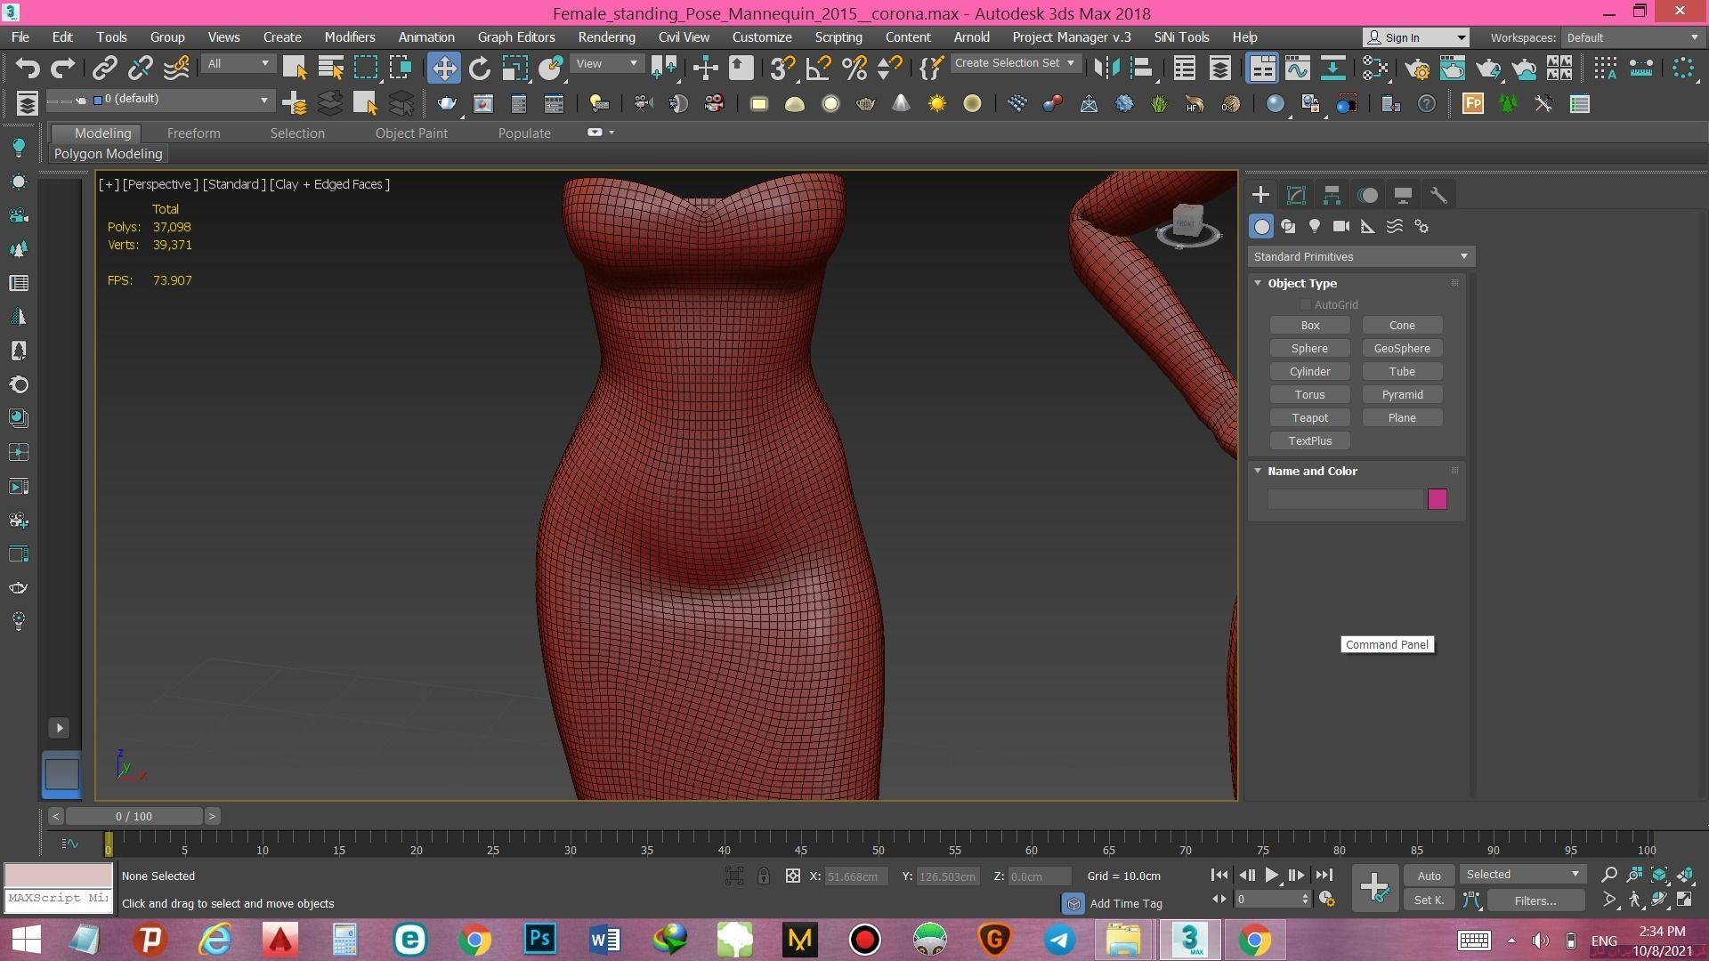Screen dimensions: 1709x961
Task: Open the Workspaces Default dropdown
Action: click(1632, 37)
